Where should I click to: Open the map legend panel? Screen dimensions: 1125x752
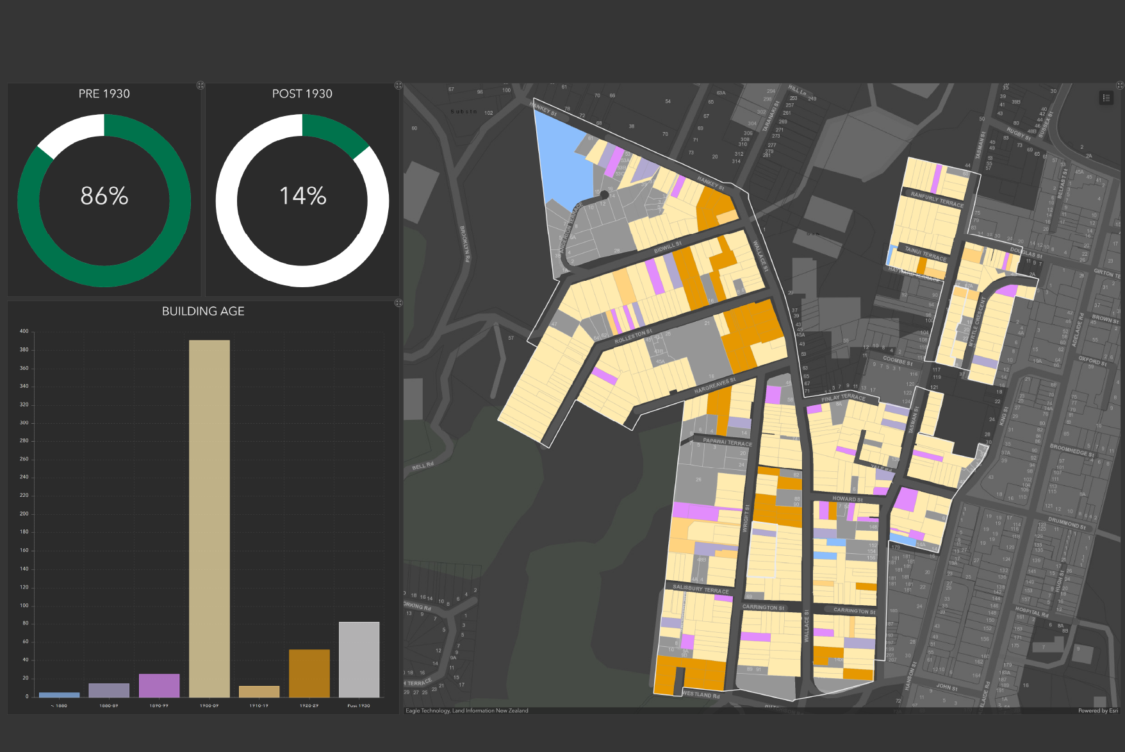point(1106,97)
